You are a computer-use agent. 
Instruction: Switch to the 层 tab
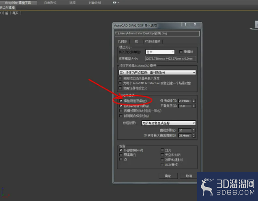click(x=136, y=41)
